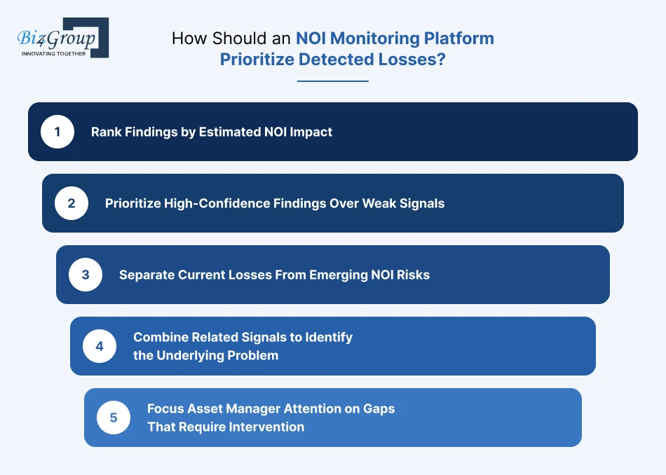The width and height of the screenshot is (666, 475).
Task: Click the 'Prioritize Detected Losses?' heading line
Action: (x=332, y=59)
